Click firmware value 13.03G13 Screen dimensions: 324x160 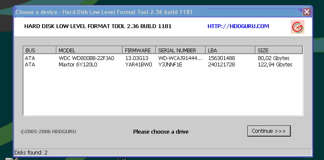coord(137,58)
